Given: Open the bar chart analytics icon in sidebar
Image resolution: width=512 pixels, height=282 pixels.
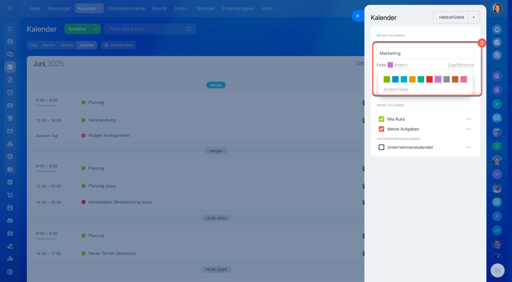Looking at the screenshot, I should 10,259.
